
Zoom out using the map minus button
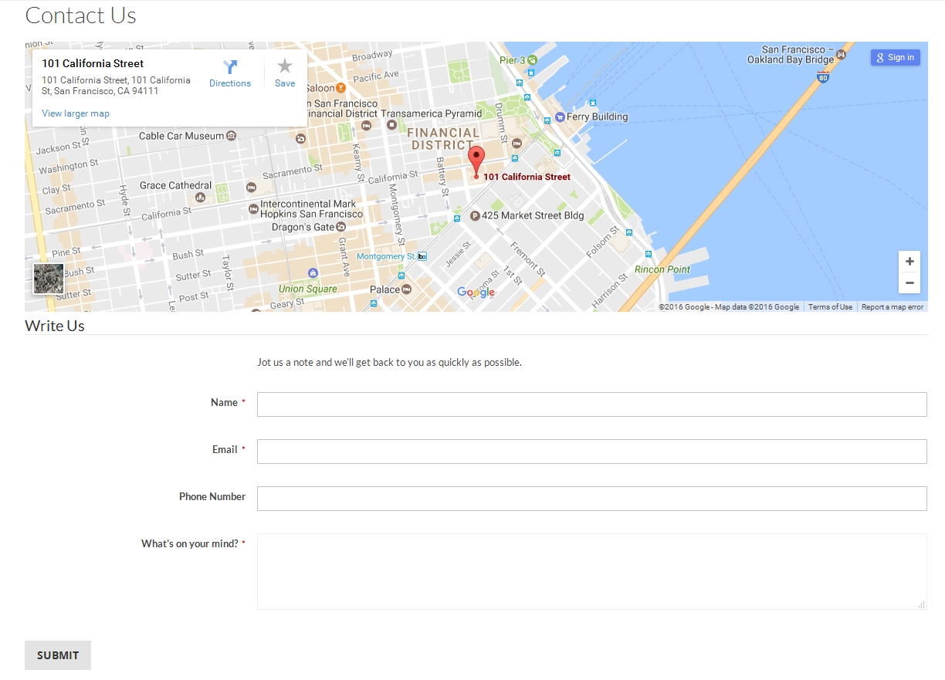click(909, 282)
